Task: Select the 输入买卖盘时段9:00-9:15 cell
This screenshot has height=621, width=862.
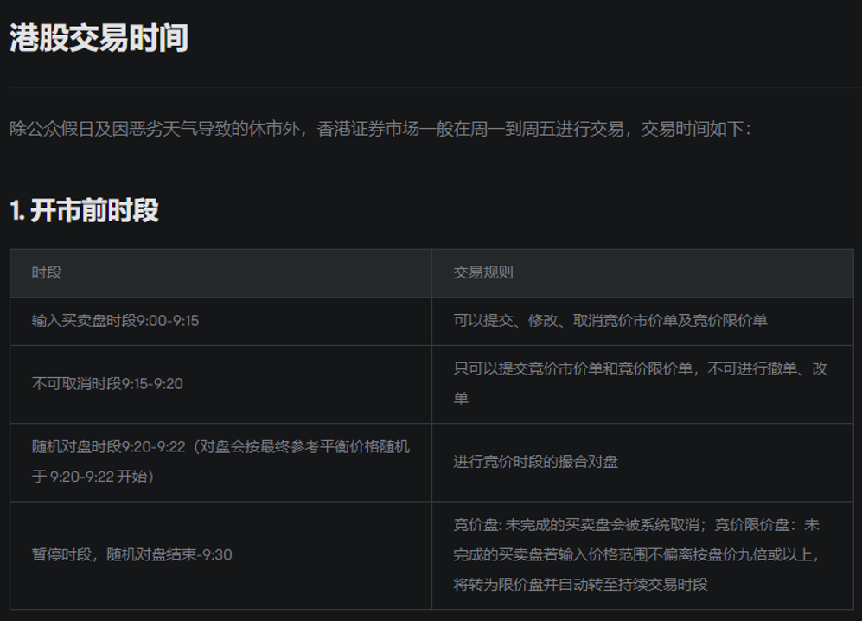Action: [x=115, y=321]
